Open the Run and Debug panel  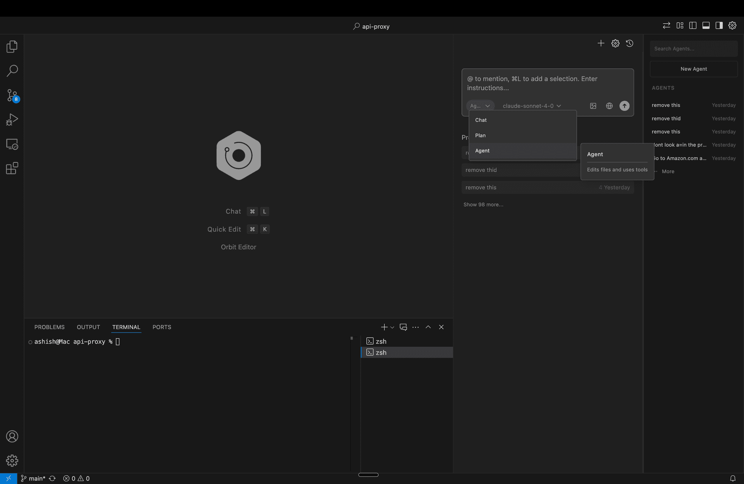click(12, 119)
